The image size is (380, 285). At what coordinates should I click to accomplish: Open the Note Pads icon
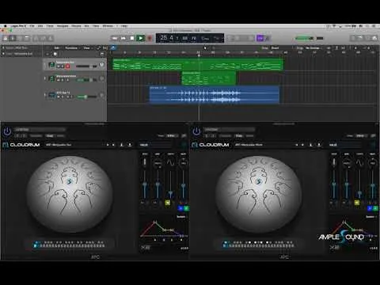360,39
